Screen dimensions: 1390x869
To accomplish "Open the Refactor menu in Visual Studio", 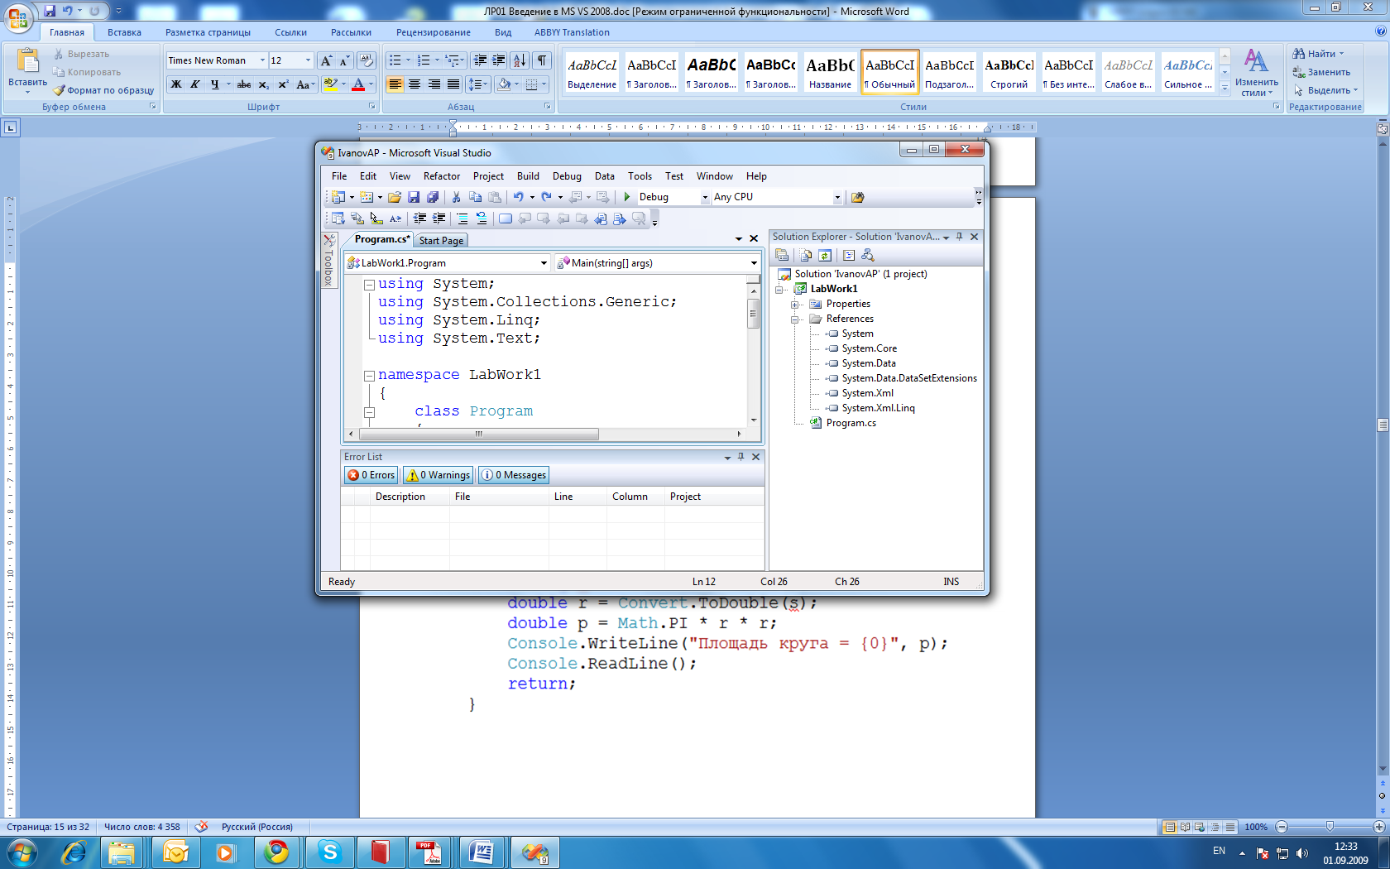I will pyautogui.click(x=442, y=176).
